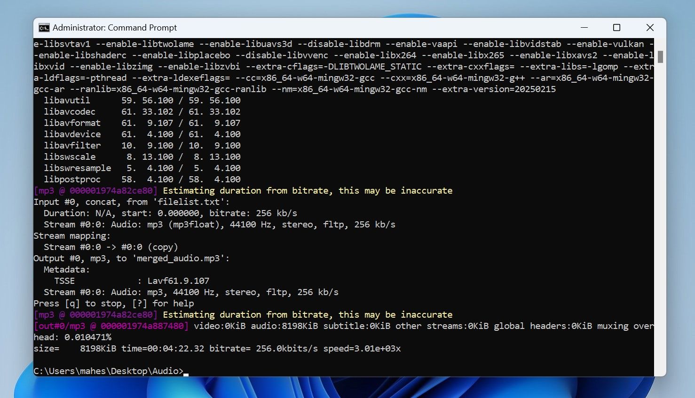Click the 'Administrator: Command Prompt' title text
The height and width of the screenshot is (398, 695).
pos(114,28)
